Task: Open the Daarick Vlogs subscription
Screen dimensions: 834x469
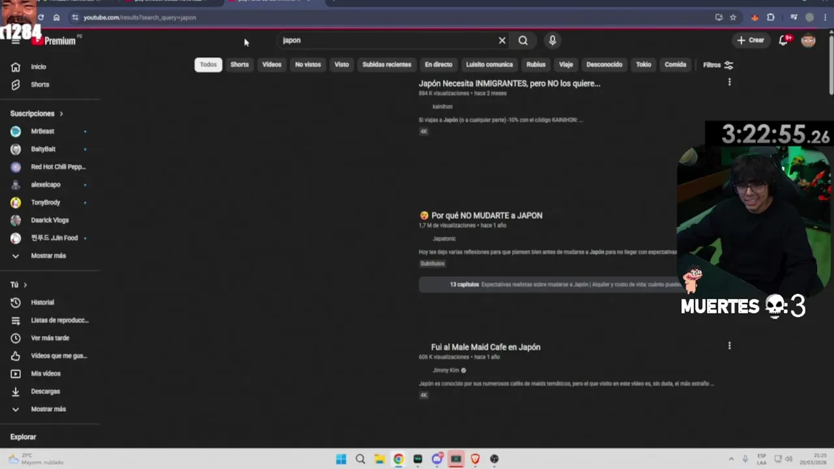Action: coord(51,220)
